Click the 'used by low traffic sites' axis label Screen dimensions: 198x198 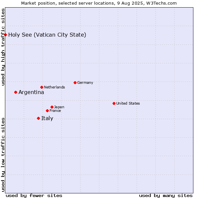coord(3,155)
